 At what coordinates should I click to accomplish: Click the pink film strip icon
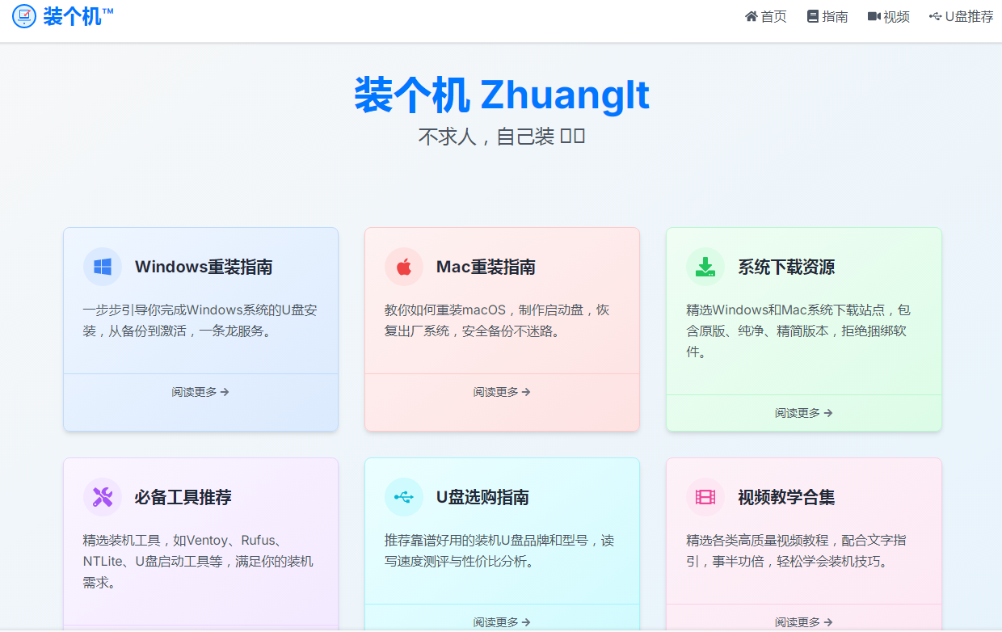[705, 497]
